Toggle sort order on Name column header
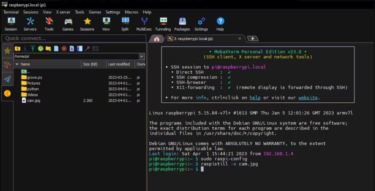Image resolution: width=375 pixels, height=191 pixels. click(25, 64)
